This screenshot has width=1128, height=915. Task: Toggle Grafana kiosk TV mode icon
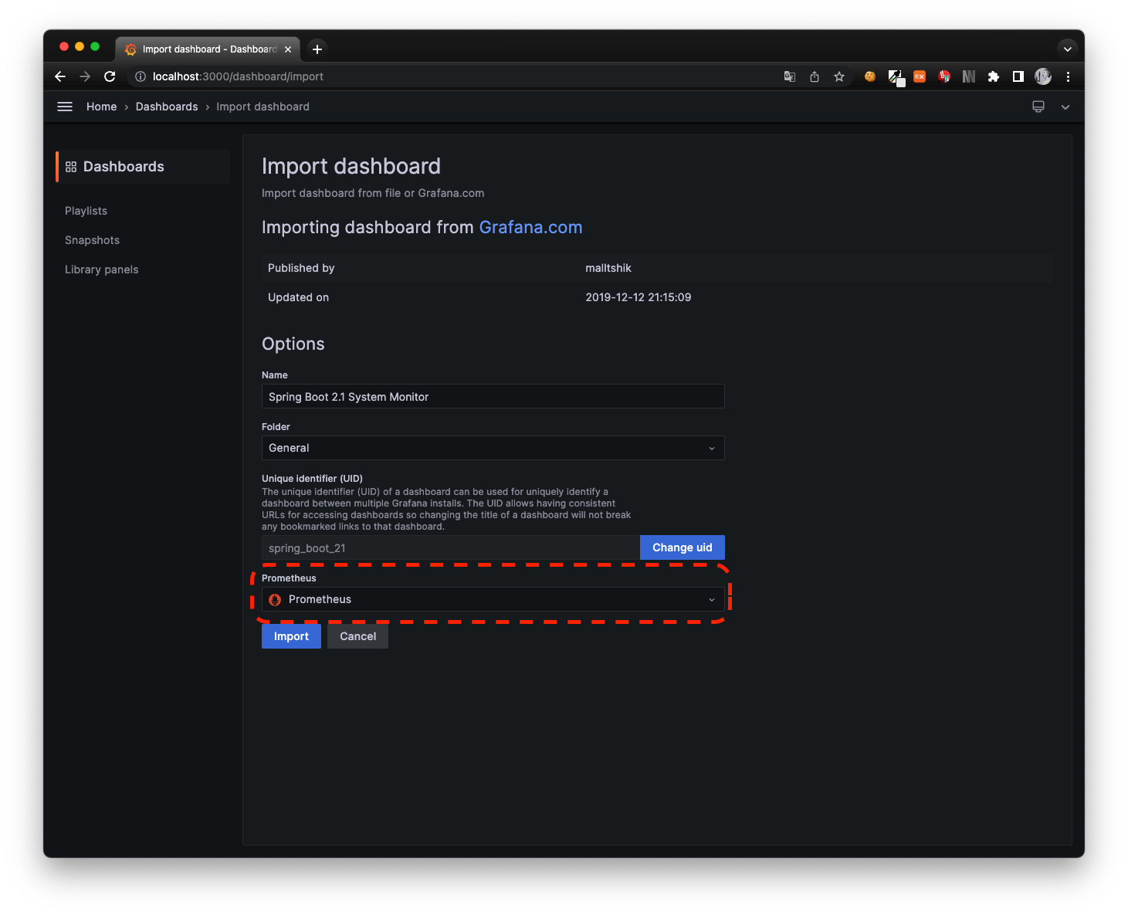1038,107
